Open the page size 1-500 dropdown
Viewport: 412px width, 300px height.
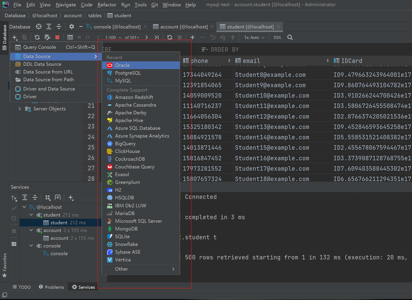coord(114,37)
